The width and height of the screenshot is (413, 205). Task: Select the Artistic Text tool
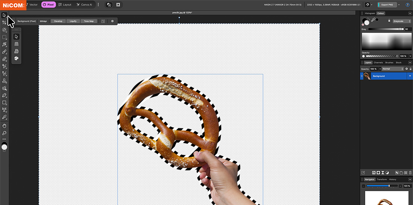click(4, 110)
